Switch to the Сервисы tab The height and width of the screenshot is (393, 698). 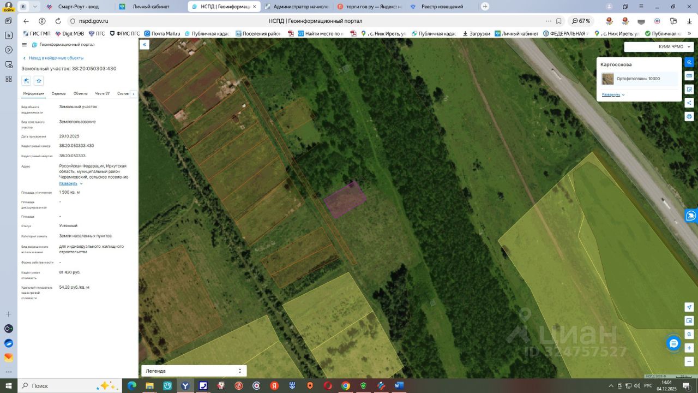[58, 93]
